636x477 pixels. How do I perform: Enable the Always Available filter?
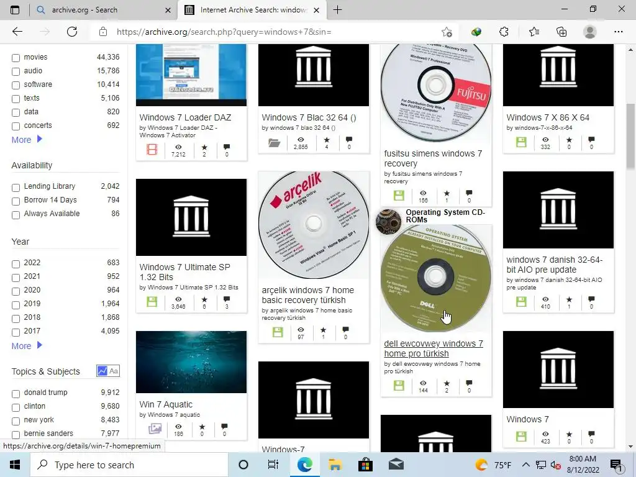tap(16, 214)
